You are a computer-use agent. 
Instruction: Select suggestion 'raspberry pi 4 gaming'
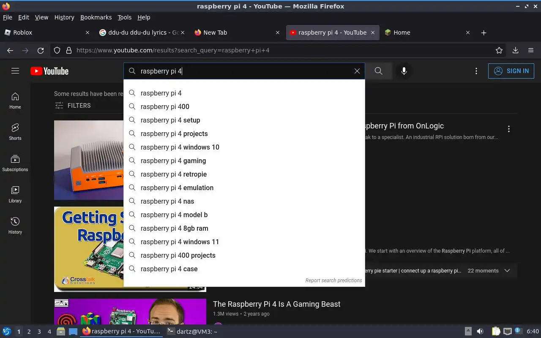[x=244, y=161]
